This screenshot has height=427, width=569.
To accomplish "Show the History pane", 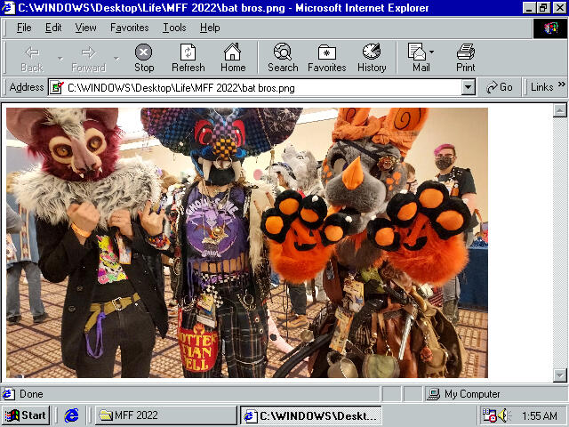I will pyautogui.click(x=372, y=58).
